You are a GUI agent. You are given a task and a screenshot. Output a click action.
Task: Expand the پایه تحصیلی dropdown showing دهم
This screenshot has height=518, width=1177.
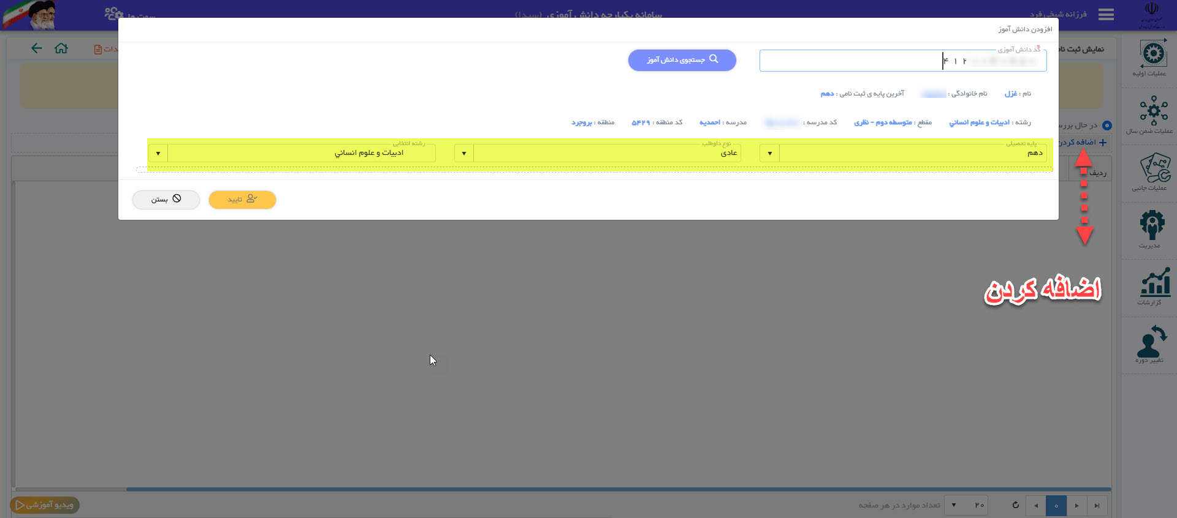[769, 153]
